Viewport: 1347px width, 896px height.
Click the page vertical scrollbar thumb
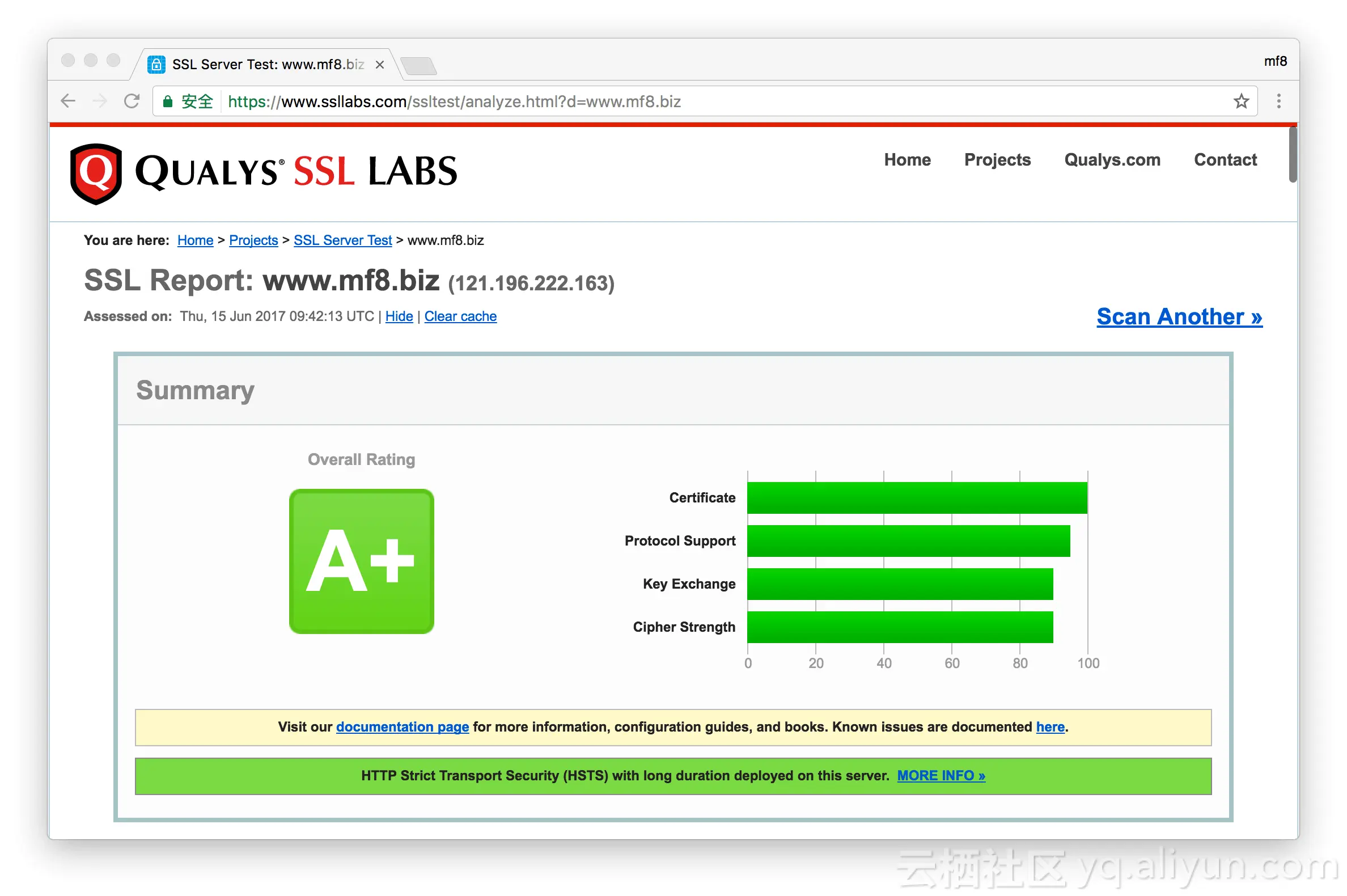pyautogui.click(x=1292, y=154)
